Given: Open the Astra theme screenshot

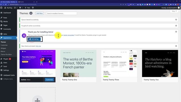Looking at the screenshot, I should click(37, 63).
